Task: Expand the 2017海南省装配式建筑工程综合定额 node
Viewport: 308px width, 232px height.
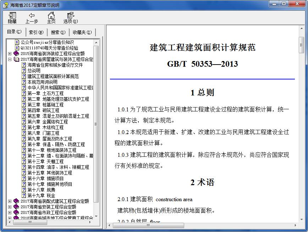Action: pyautogui.click(x=10, y=201)
